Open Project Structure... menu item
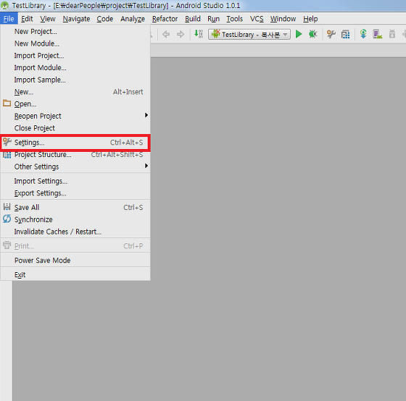The height and width of the screenshot is (401, 406). pos(75,155)
